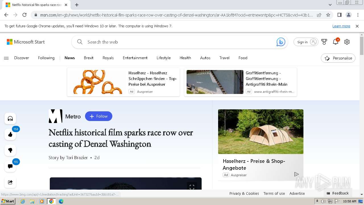Open a new browser tab

77,5
